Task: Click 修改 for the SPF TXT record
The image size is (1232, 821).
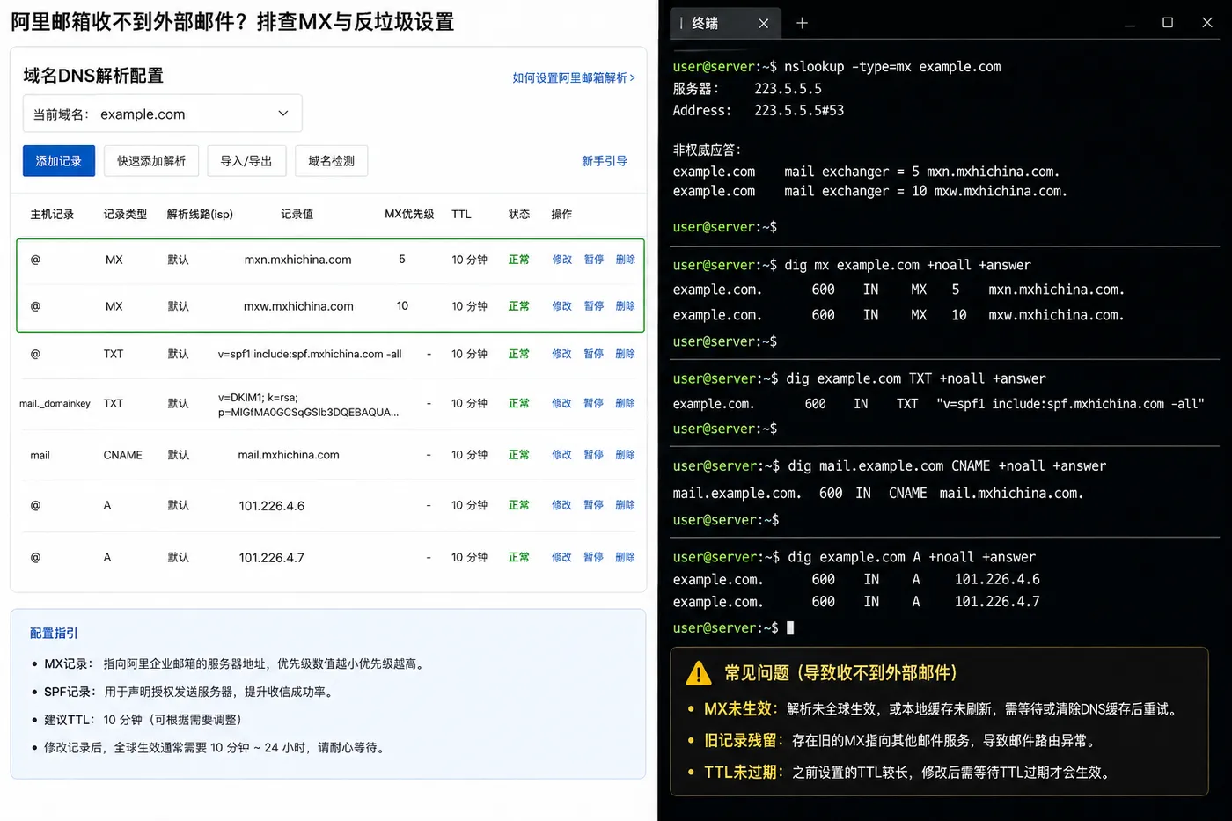Action: pos(561,354)
